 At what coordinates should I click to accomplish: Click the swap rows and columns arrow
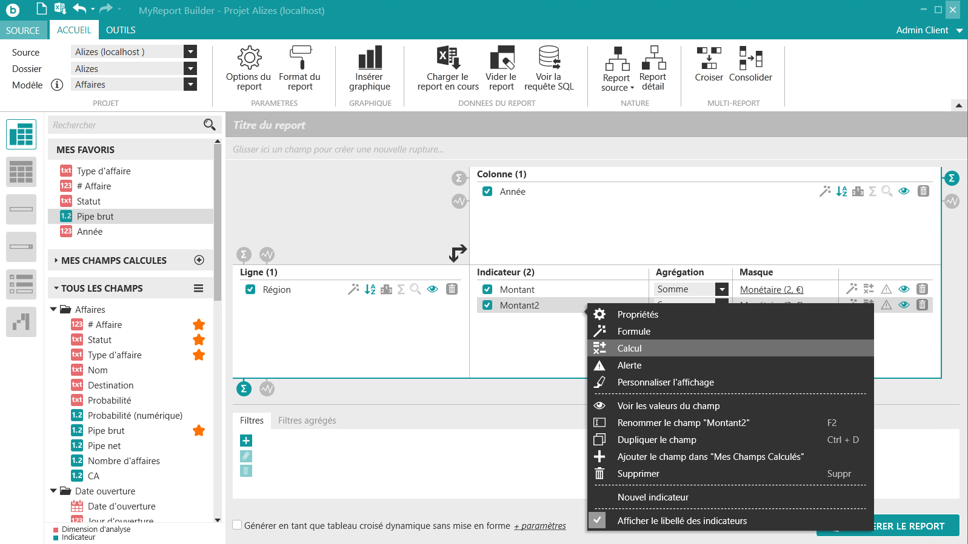[458, 253]
